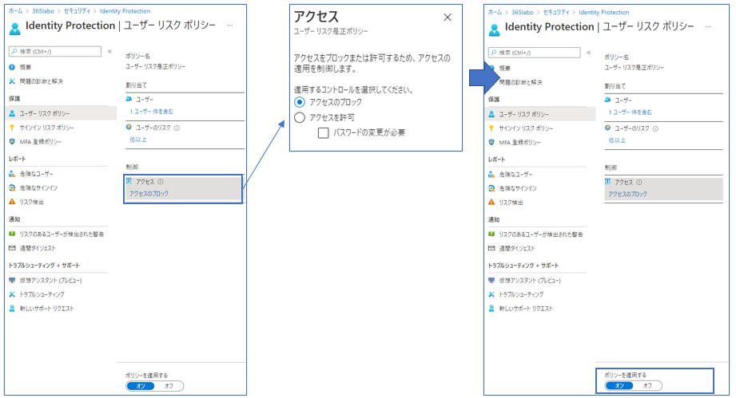The image size is (736, 398).
Task: Open the … more menu in right window header
Action: [x=708, y=27]
